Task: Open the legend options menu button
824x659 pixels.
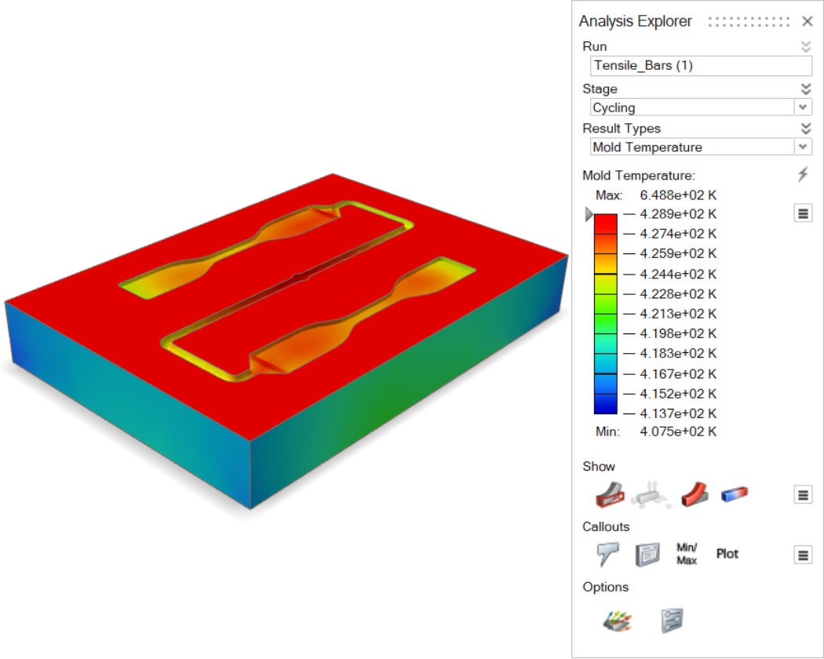Action: [x=803, y=213]
